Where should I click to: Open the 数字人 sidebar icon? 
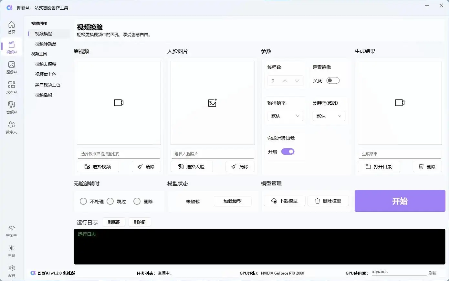coord(11,128)
